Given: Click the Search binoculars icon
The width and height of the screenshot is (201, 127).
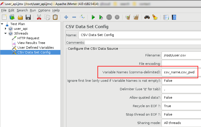Looking at the screenshot, I should (x=147, y=17).
